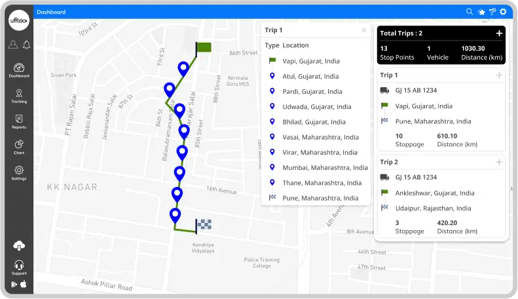The width and height of the screenshot is (518, 299).
Task: Click the cloud upload icon
Action: pyautogui.click(x=19, y=245)
